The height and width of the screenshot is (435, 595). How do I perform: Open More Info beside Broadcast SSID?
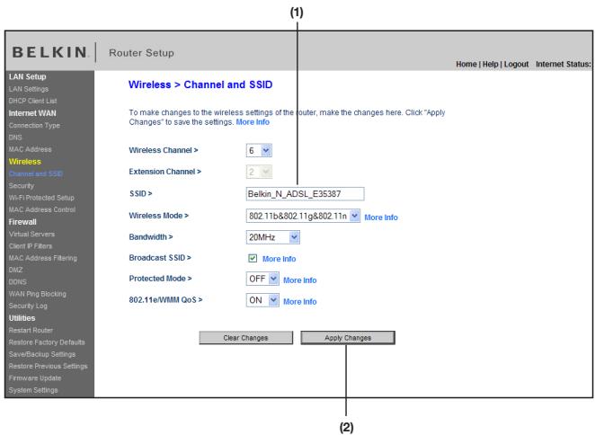(278, 259)
